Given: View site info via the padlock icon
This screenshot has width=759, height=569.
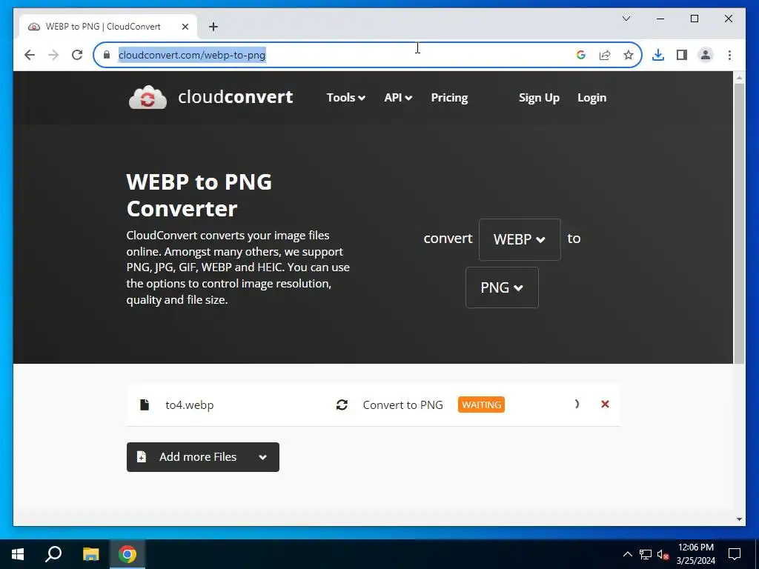Looking at the screenshot, I should point(107,55).
